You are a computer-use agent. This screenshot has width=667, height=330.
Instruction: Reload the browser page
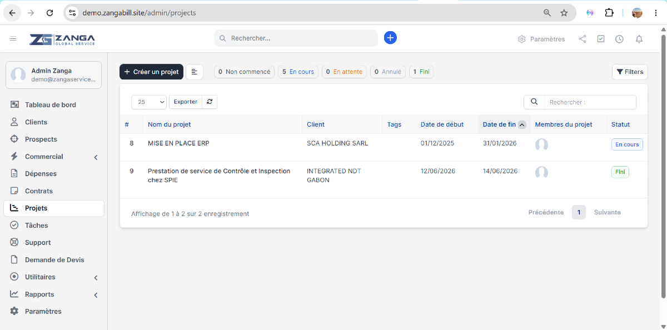pos(50,12)
